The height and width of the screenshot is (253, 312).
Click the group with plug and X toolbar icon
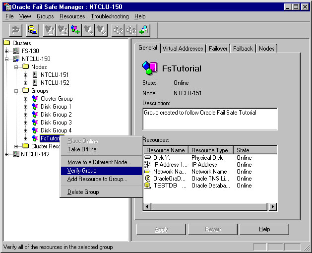pyautogui.click(x=62, y=30)
